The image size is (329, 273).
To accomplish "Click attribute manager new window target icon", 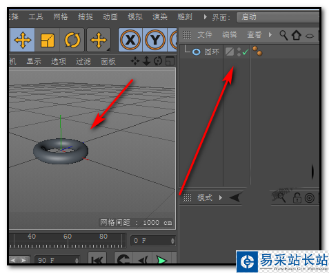I will [310, 198].
